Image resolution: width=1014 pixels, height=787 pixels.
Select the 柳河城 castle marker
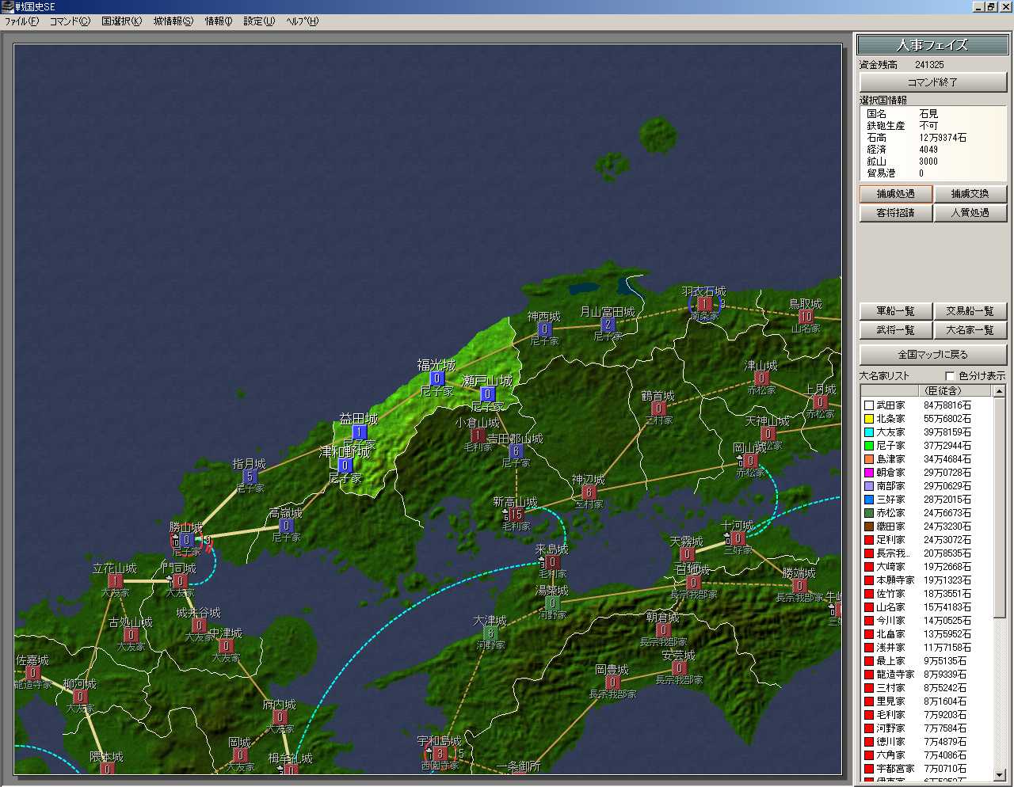(x=80, y=697)
